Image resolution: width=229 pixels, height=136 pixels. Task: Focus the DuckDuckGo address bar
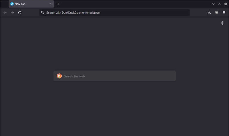point(114,13)
